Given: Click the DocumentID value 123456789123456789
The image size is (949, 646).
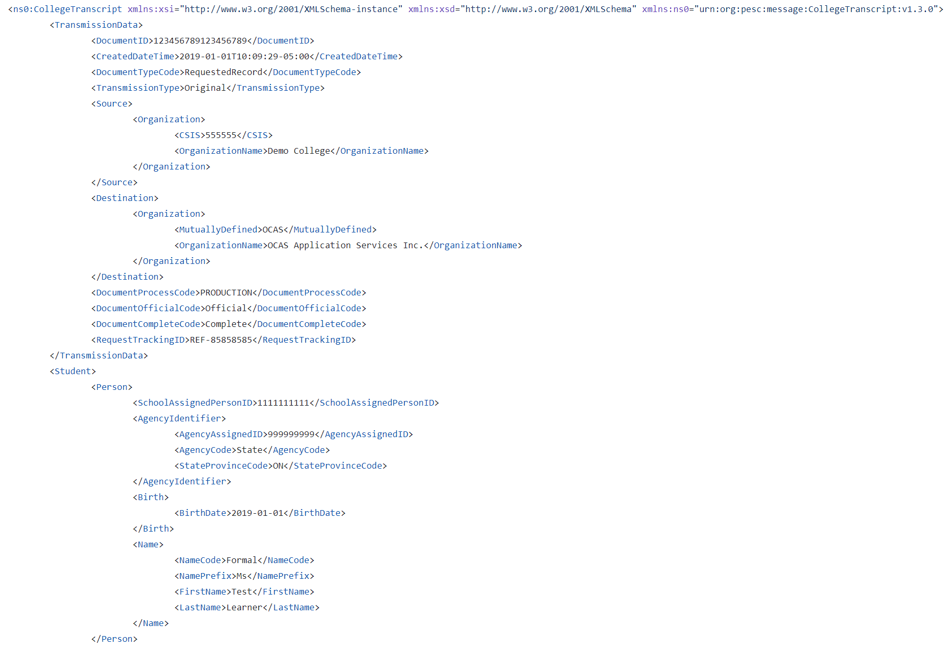Looking at the screenshot, I should [200, 40].
